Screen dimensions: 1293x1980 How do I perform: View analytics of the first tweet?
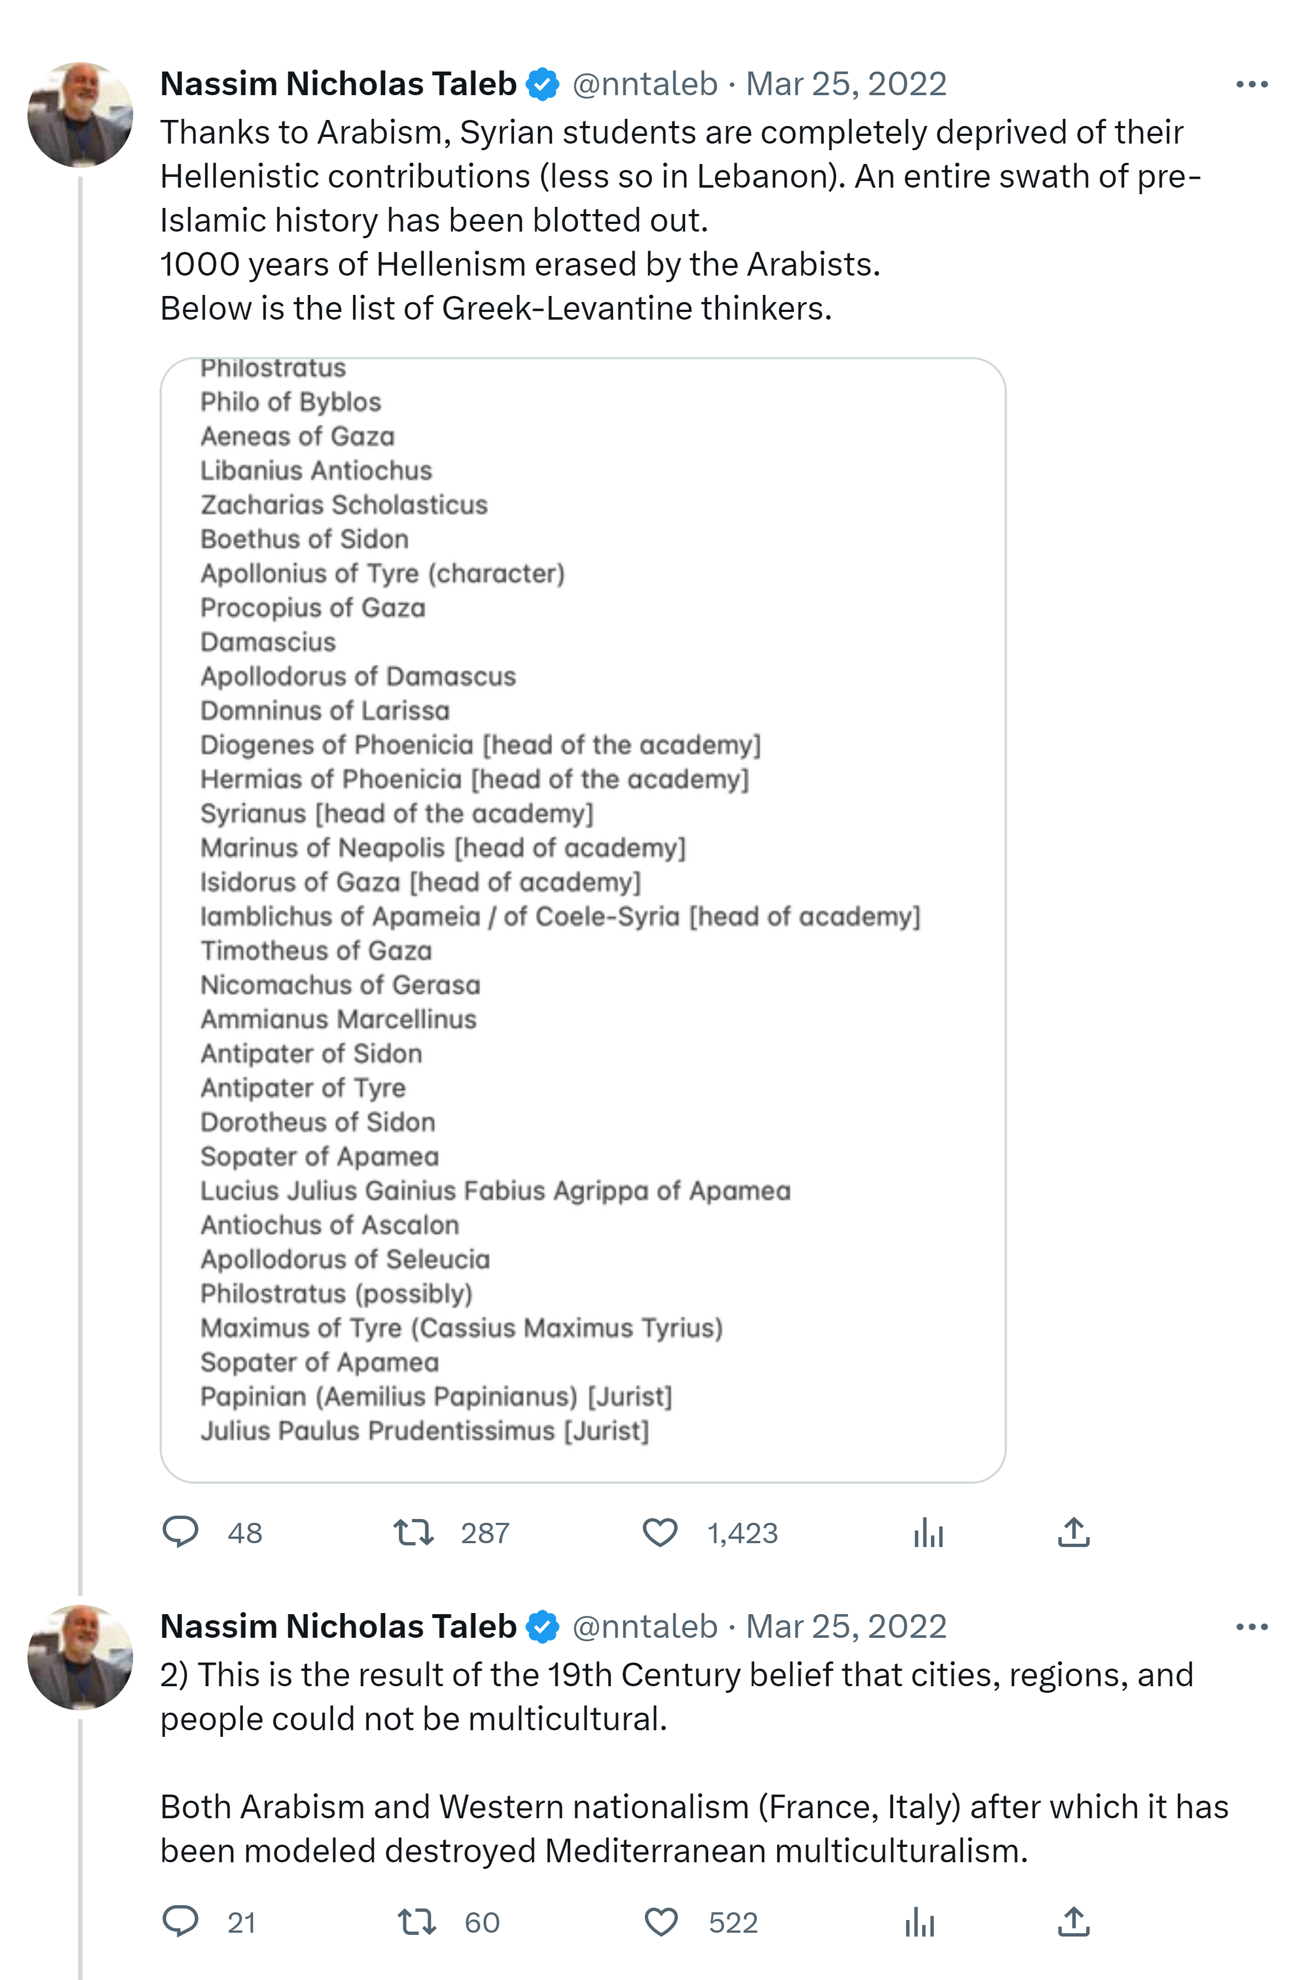tap(928, 1532)
